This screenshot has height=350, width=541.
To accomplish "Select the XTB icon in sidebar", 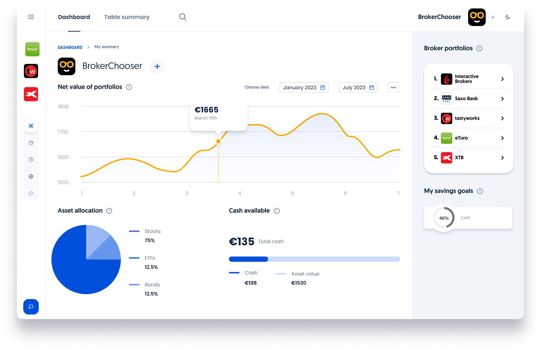I will tap(31, 94).
